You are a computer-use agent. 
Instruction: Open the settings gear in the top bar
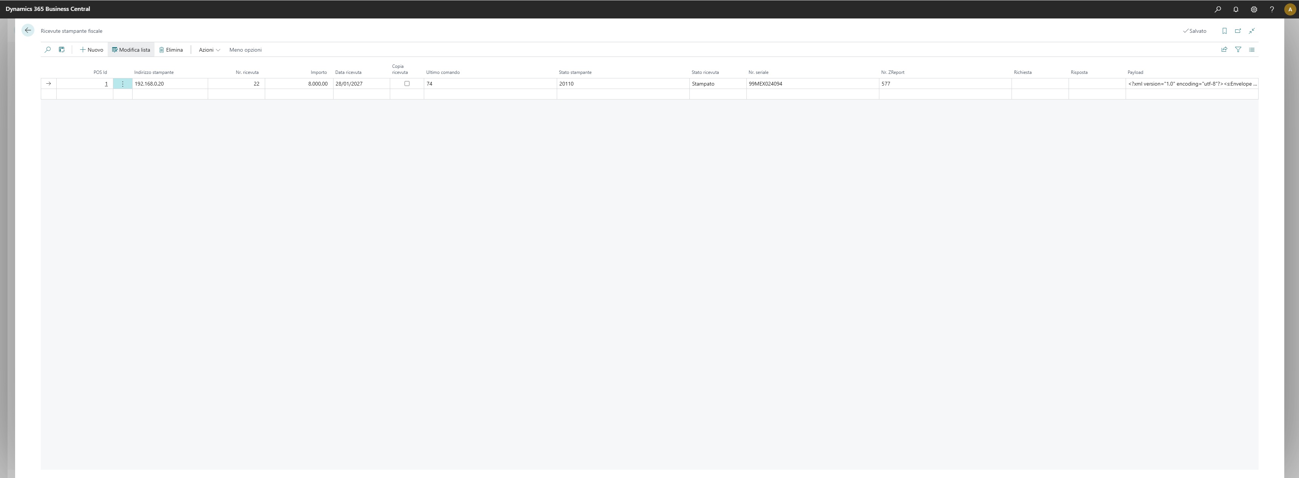tap(1254, 9)
